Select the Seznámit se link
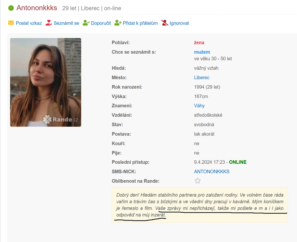 66,23
